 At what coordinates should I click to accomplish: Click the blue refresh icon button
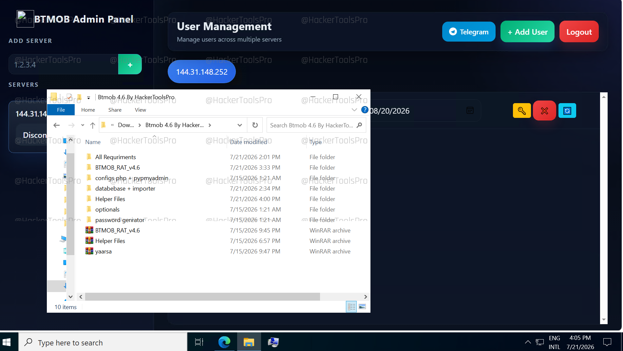pyautogui.click(x=567, y=111)
